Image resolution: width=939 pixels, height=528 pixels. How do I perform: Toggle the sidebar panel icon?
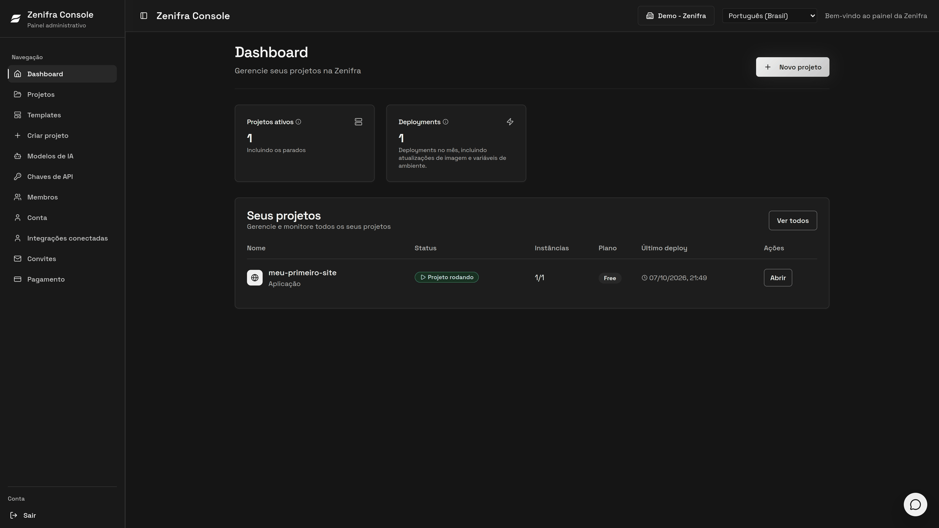click(144, 16)
